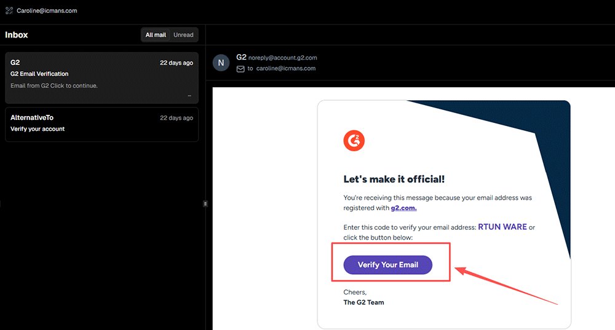
Task: Click the envelope icon beside recipient address
Action: 240,69
